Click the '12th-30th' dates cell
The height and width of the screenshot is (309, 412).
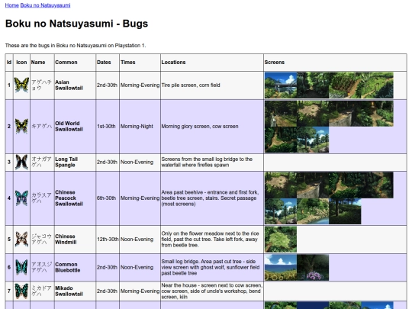pos(108,239)
